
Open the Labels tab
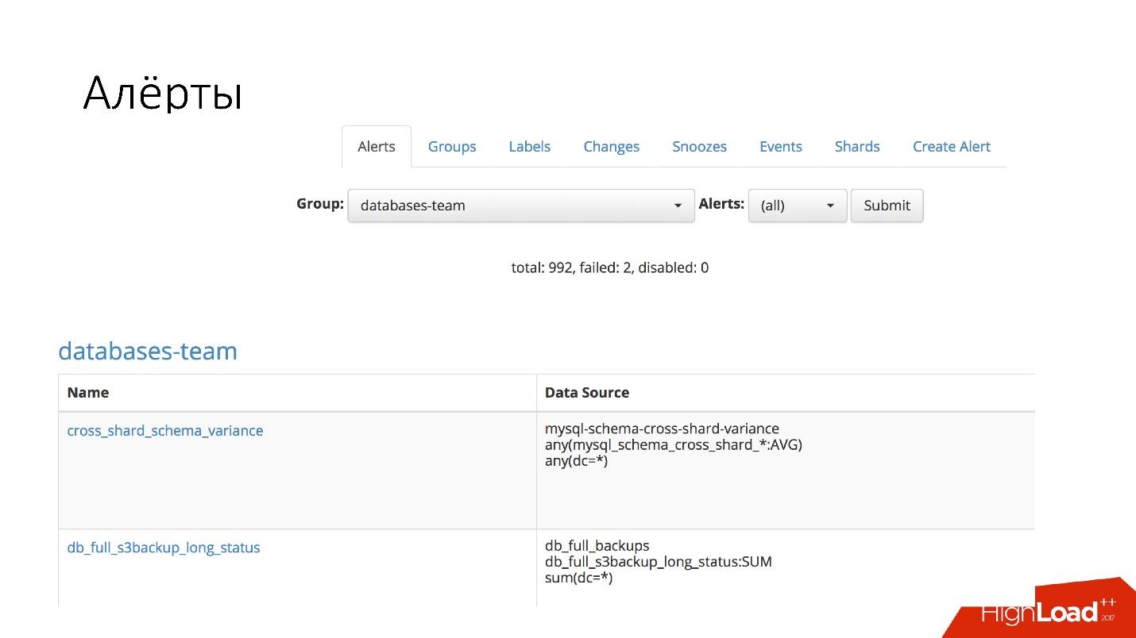(x=529, y=146)
